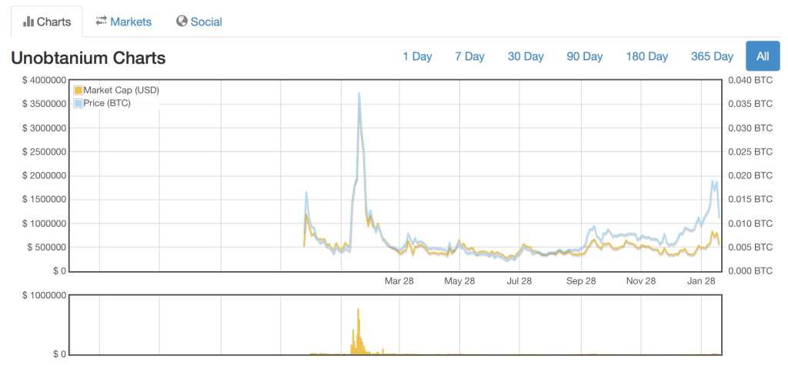This screenshot has width=788, height=368.
Task: Click the Jul 28 date axis label
Action: click(x=519, y=280)
